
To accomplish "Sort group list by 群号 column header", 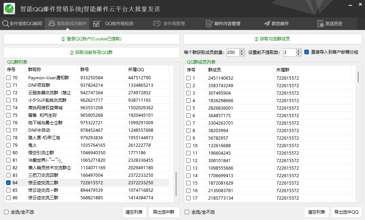I will point(102,69).
